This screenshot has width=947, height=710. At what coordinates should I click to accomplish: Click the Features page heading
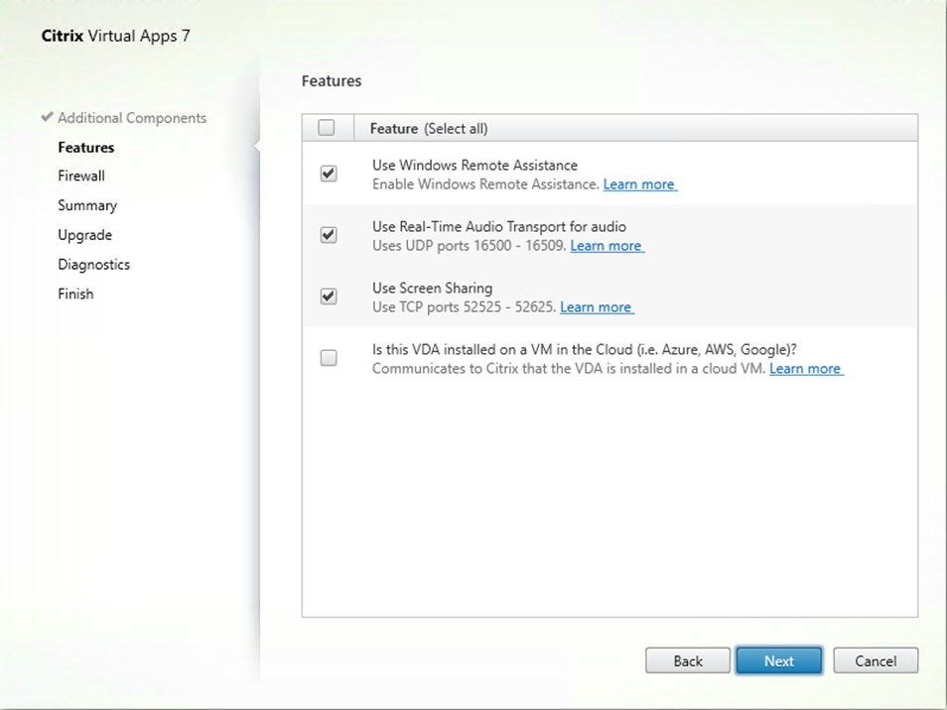332,81
